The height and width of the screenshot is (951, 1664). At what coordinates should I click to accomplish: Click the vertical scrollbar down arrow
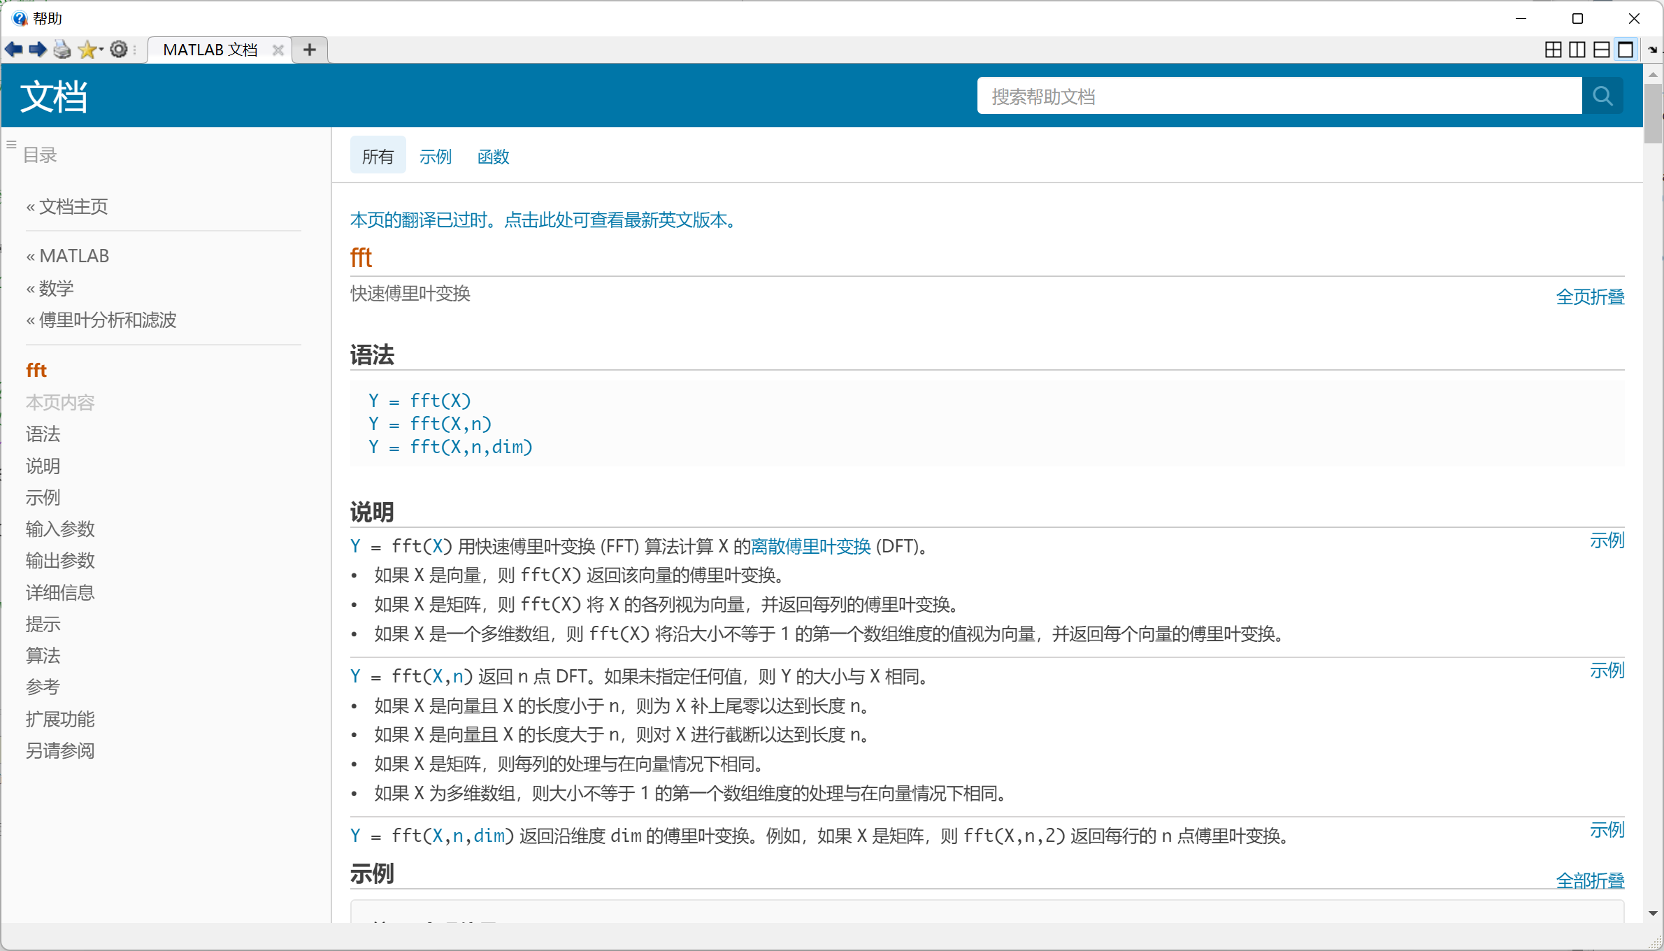(1653, 913)
